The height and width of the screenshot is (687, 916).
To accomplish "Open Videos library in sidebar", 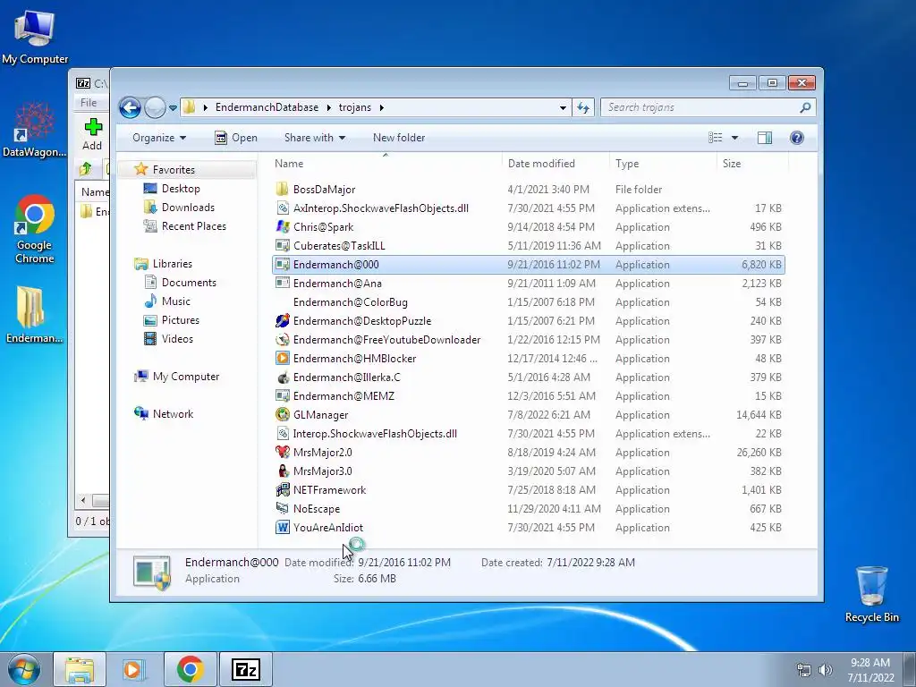I will coord(177,339).
